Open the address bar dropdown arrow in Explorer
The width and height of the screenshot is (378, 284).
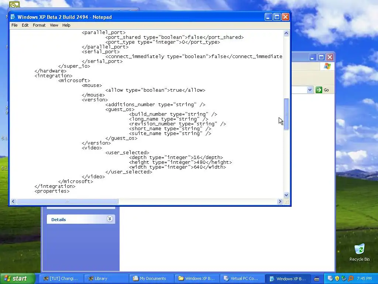pos(310,90)
